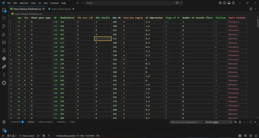Split the editor with the split icon
259x138 pixels.
point(251,9)
